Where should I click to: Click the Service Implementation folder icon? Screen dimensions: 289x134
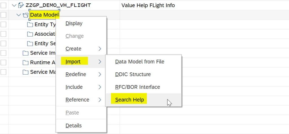pyautogui.click(x=25, y=53)
